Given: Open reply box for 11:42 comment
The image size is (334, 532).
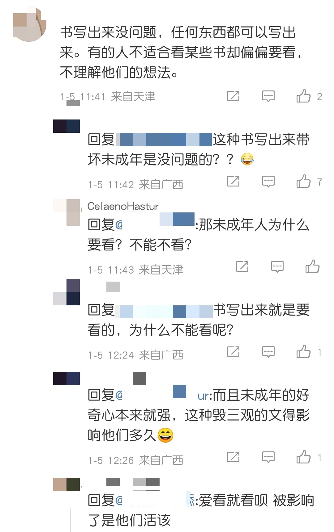Looking at the screenshot, I should coord(268,182).
